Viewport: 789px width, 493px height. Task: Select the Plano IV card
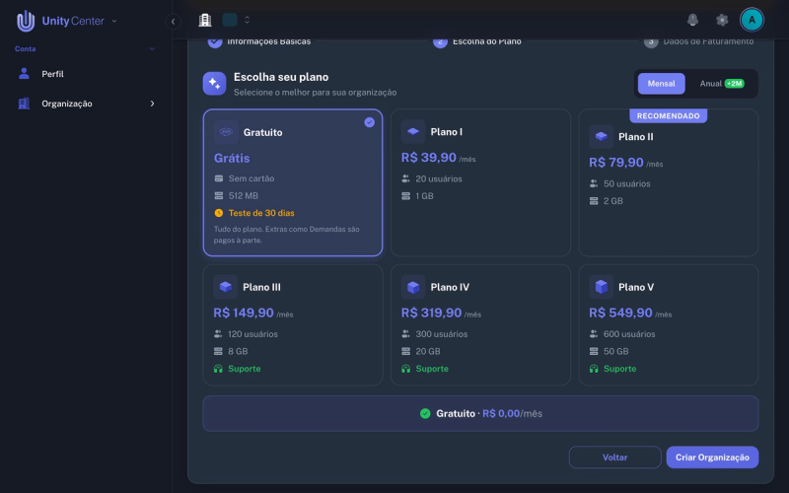[480, 325]
